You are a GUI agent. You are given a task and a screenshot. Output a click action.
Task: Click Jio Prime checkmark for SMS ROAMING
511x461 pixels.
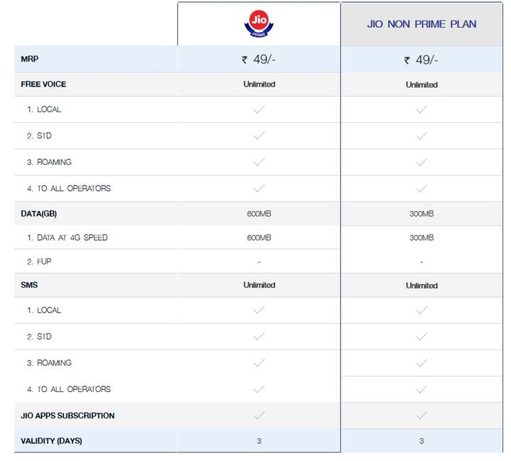(x=259, y=362)
